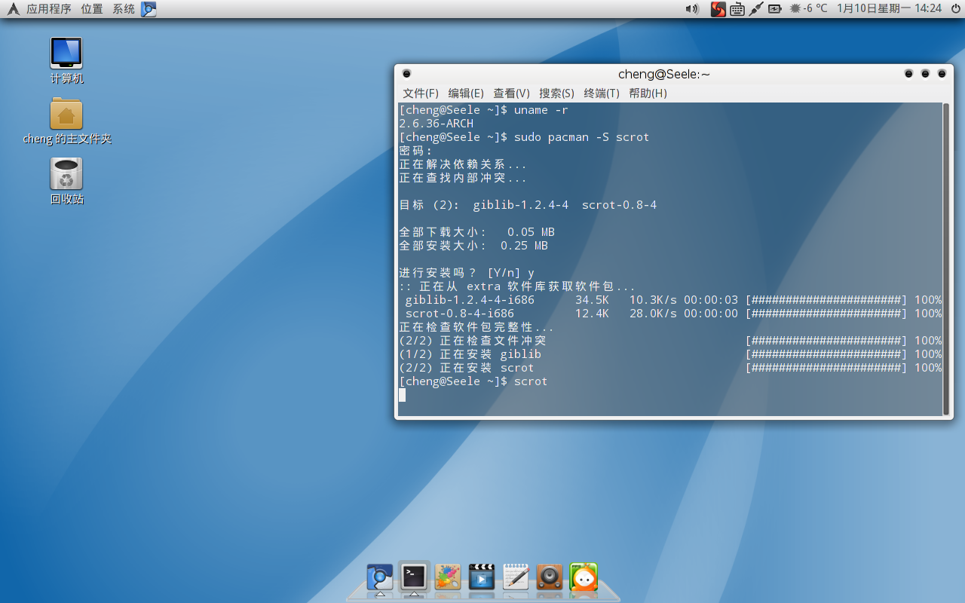Click the 'sudo pacman -S scrot' command line
The height and width of the screenshot is (603, 965).
tap(581, 137)
